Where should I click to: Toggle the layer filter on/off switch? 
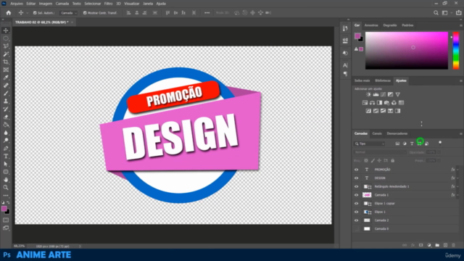point(440,144)
